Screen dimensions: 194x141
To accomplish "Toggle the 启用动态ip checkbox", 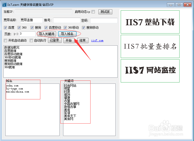I will 93,12.
